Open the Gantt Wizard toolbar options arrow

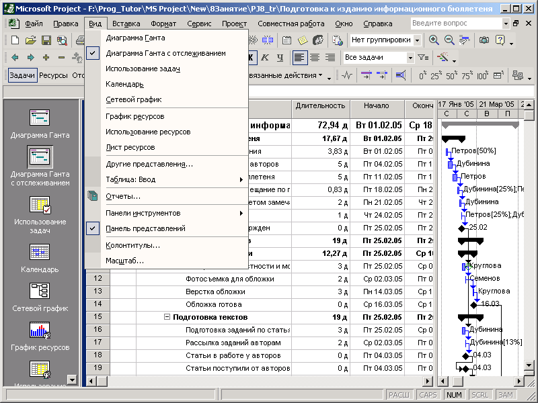[455, 61]
